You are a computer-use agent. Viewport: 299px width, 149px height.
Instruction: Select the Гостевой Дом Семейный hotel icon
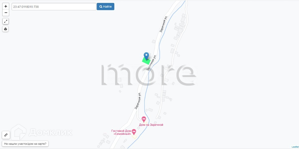[134, 132]
